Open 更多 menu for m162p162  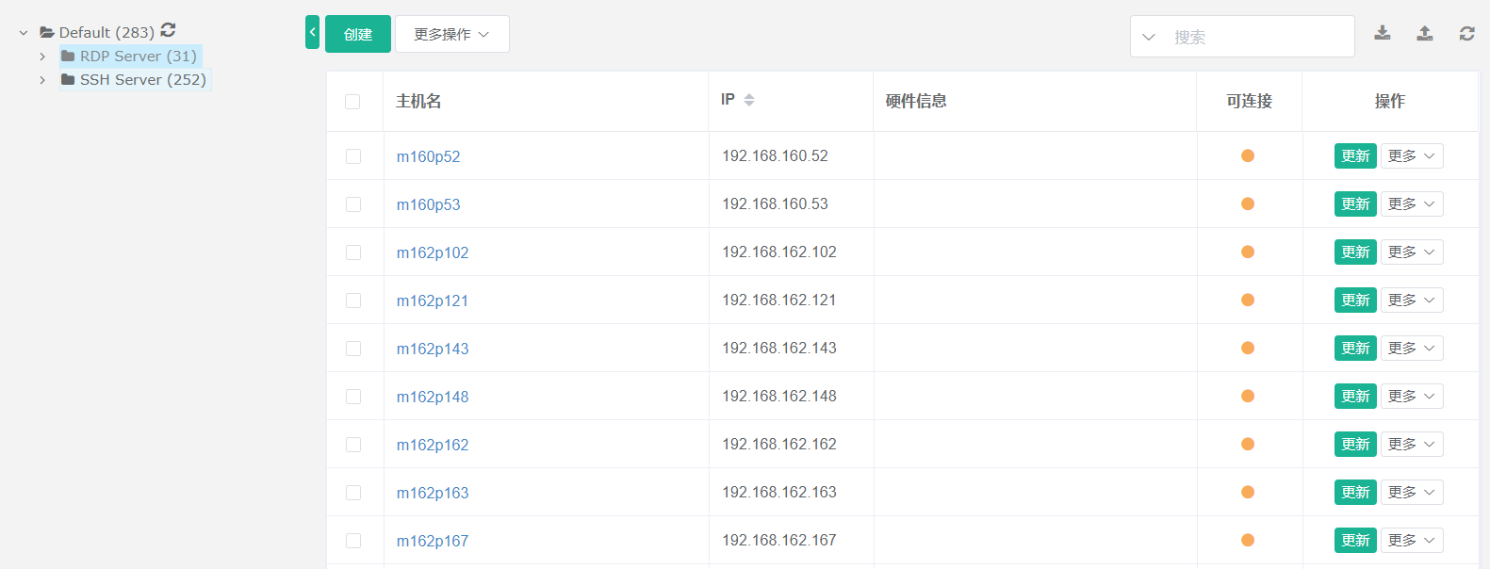coord(1412,445)
